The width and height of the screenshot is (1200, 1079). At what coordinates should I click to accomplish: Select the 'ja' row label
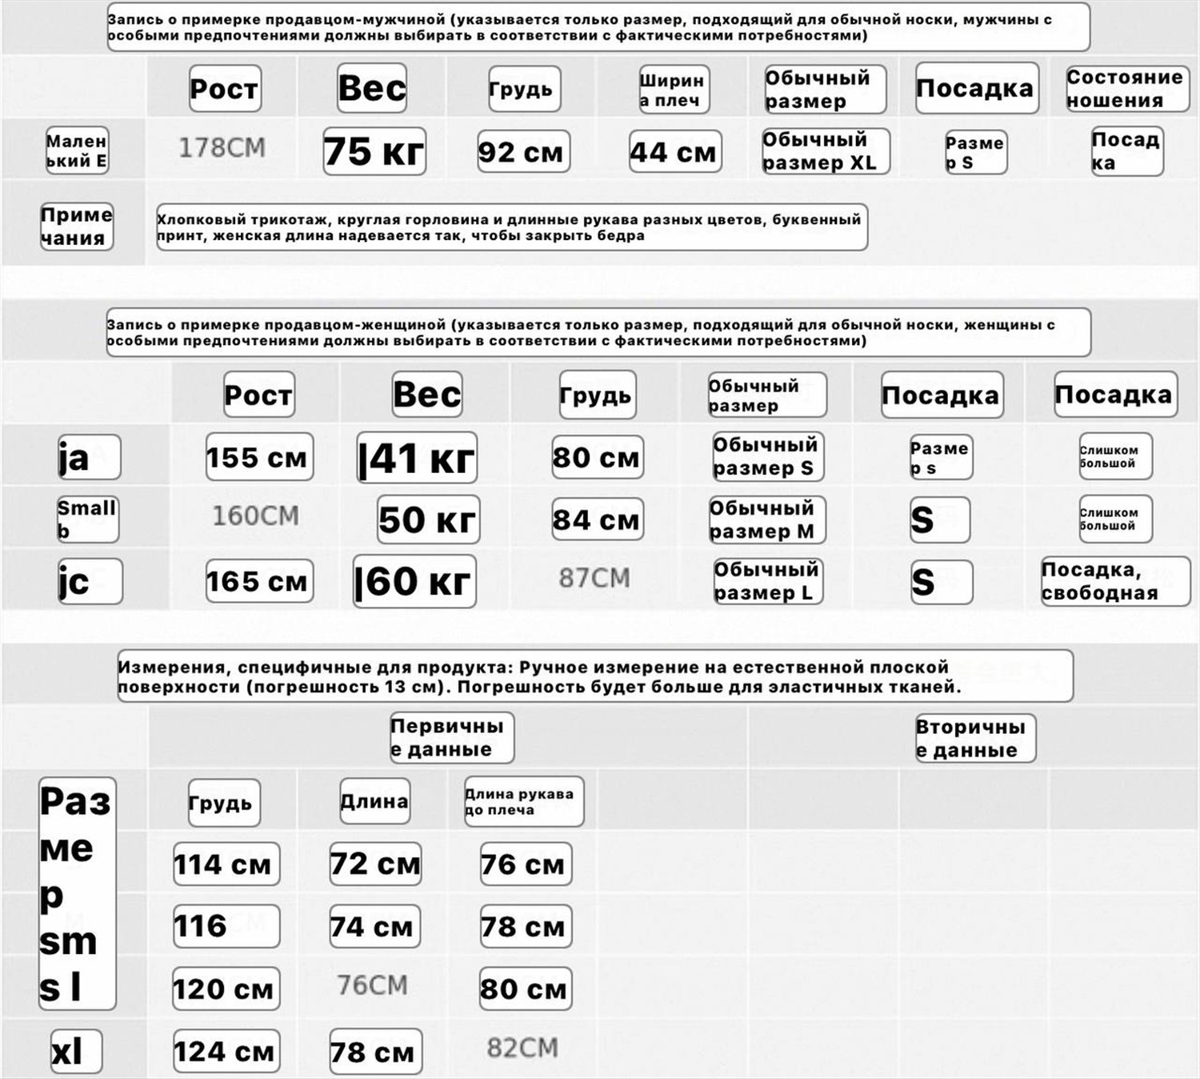click(89, 458)
